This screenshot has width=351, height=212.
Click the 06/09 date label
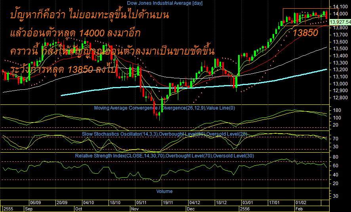click(35, 203)
